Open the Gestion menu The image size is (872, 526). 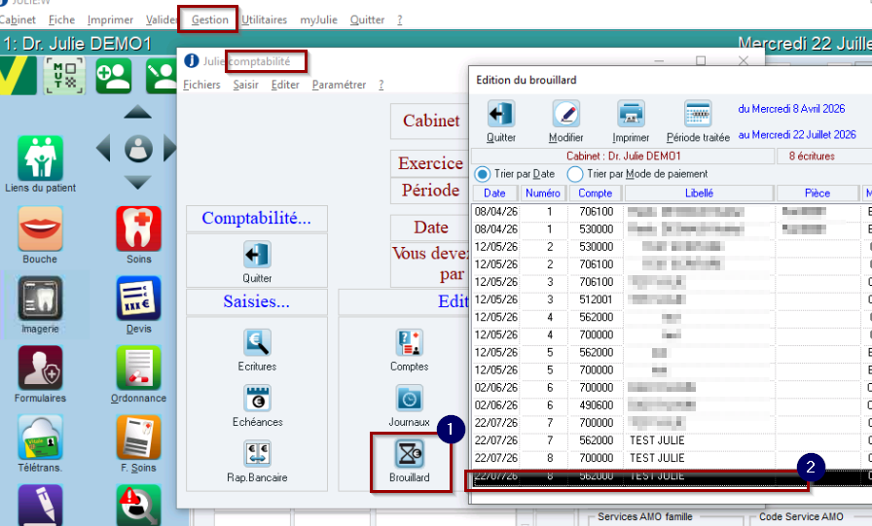tap(209, 20)
